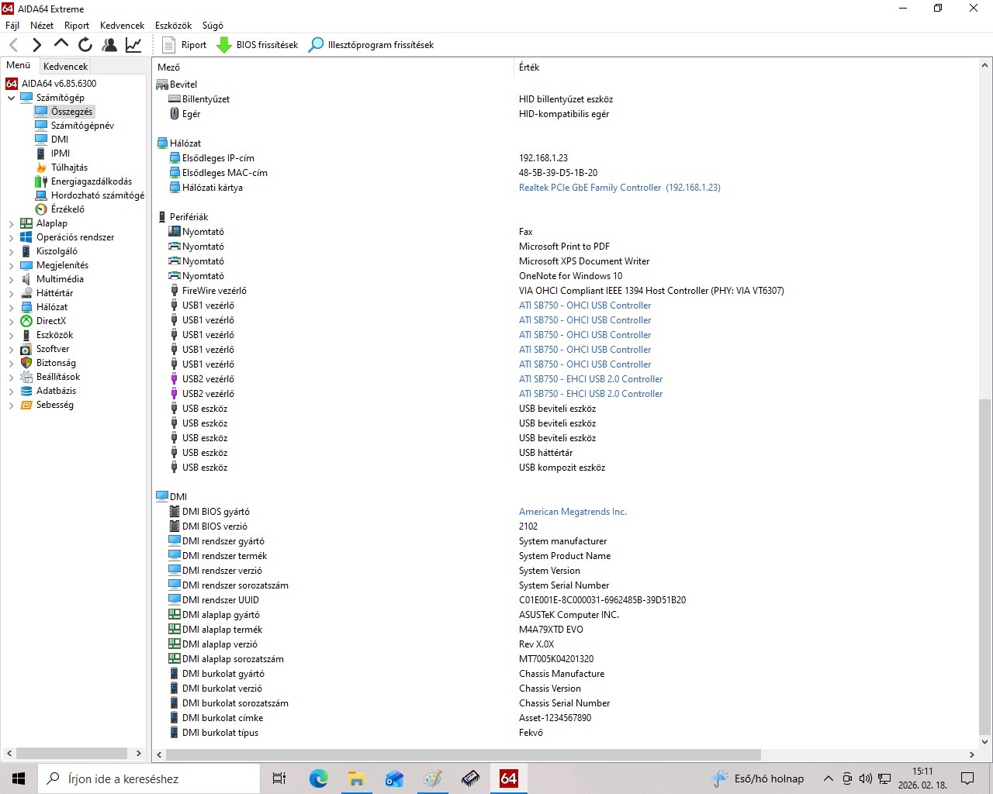Open the ATI SB750 OHCI link beside first USB1 vezérlő

coord(584,306)
